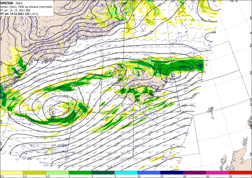This screenshot has width=252, height=178.
Task: Click the L marker above pressure 967
Action: tap(53, 112)
